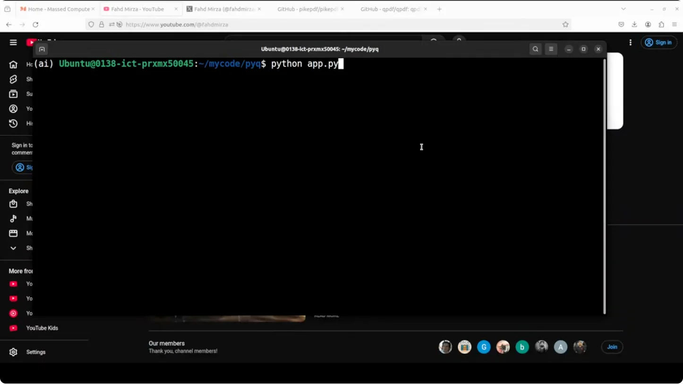Toggle the YouTube hamburger guide menu
This screenshot has width=683, height=384.
click(x=13, y=42)
